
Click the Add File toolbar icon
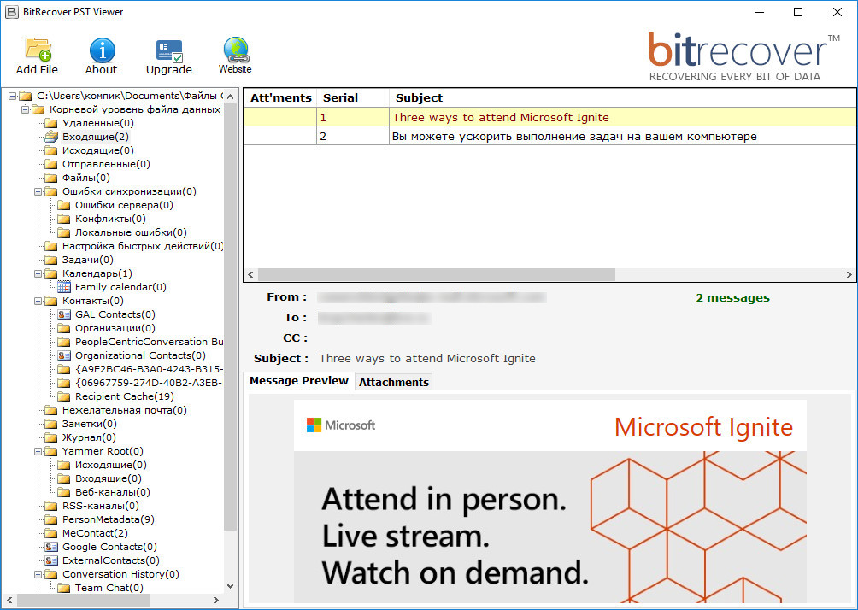38,50
